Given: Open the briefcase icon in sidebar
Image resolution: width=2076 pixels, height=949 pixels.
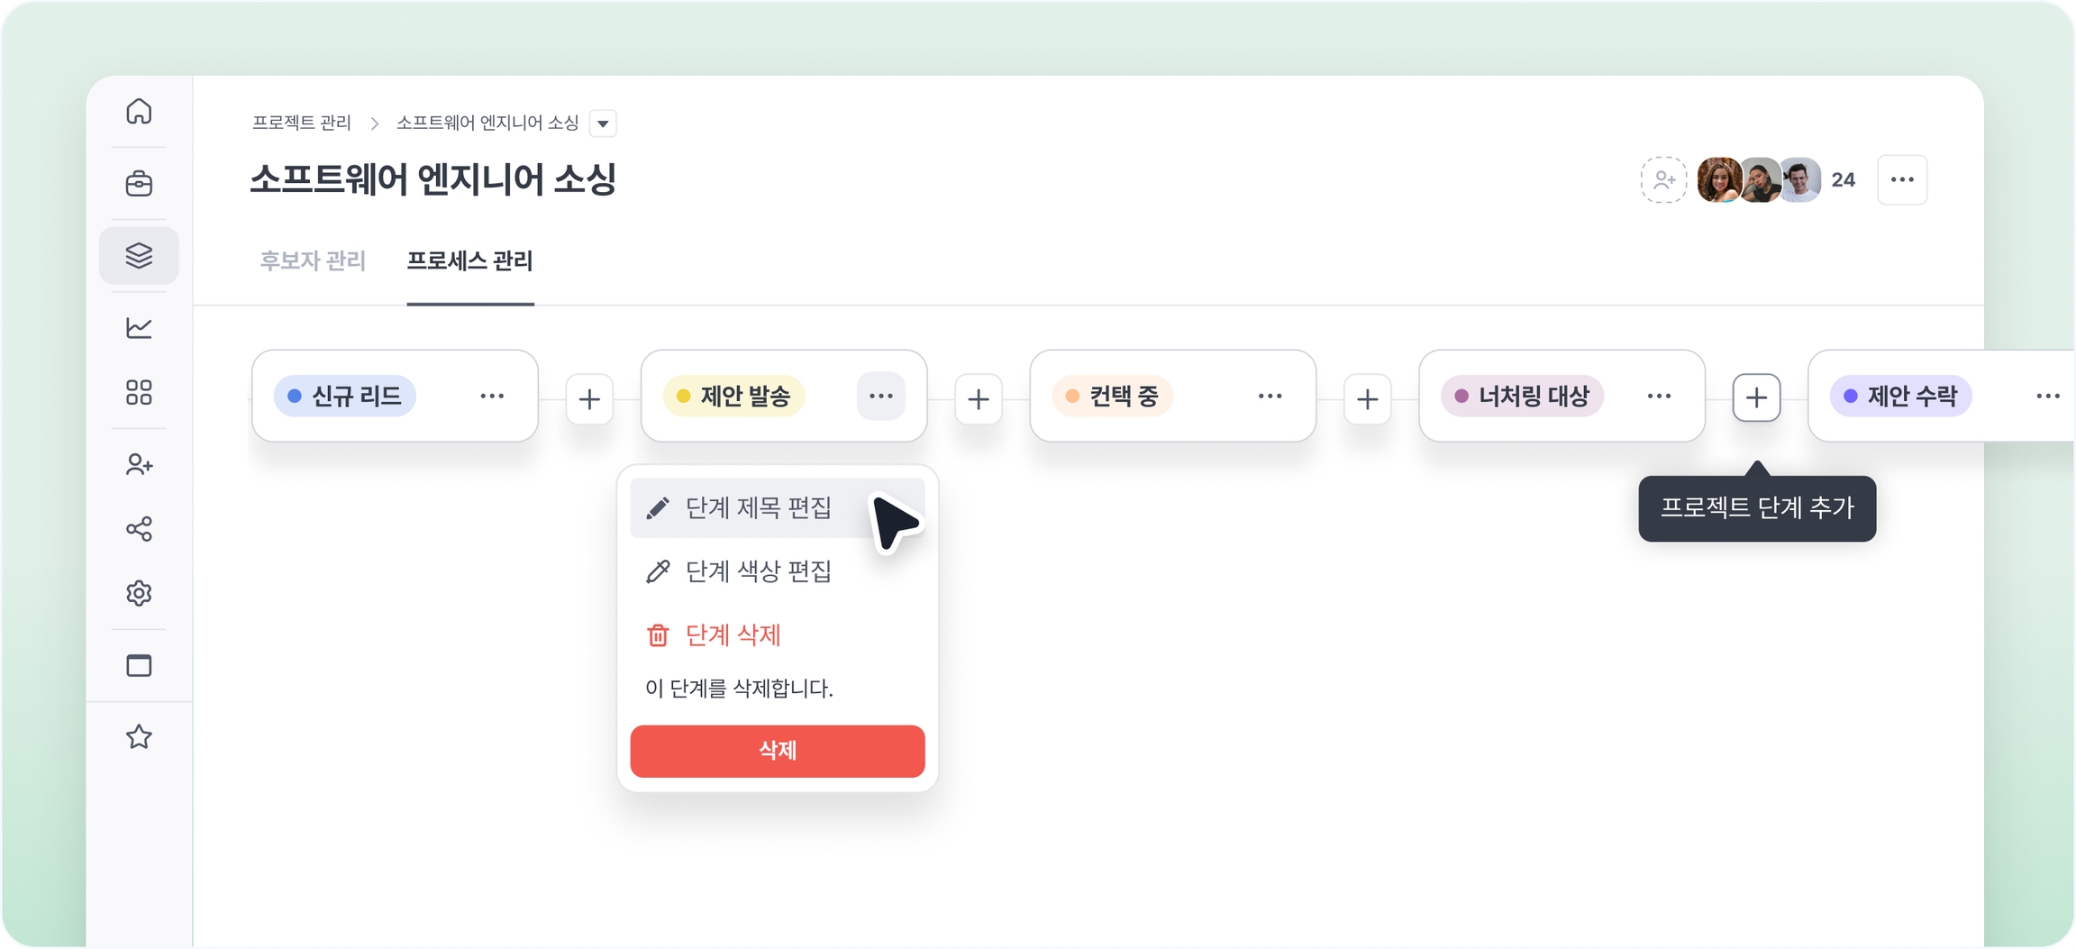Looking at the screenshot, I should tap(139, 184).
